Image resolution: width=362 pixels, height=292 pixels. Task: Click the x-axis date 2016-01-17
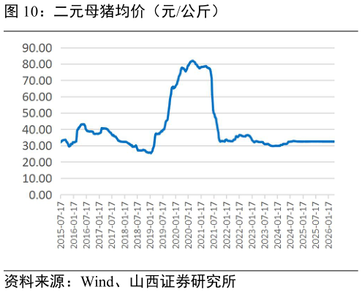(x=73, y=225)
